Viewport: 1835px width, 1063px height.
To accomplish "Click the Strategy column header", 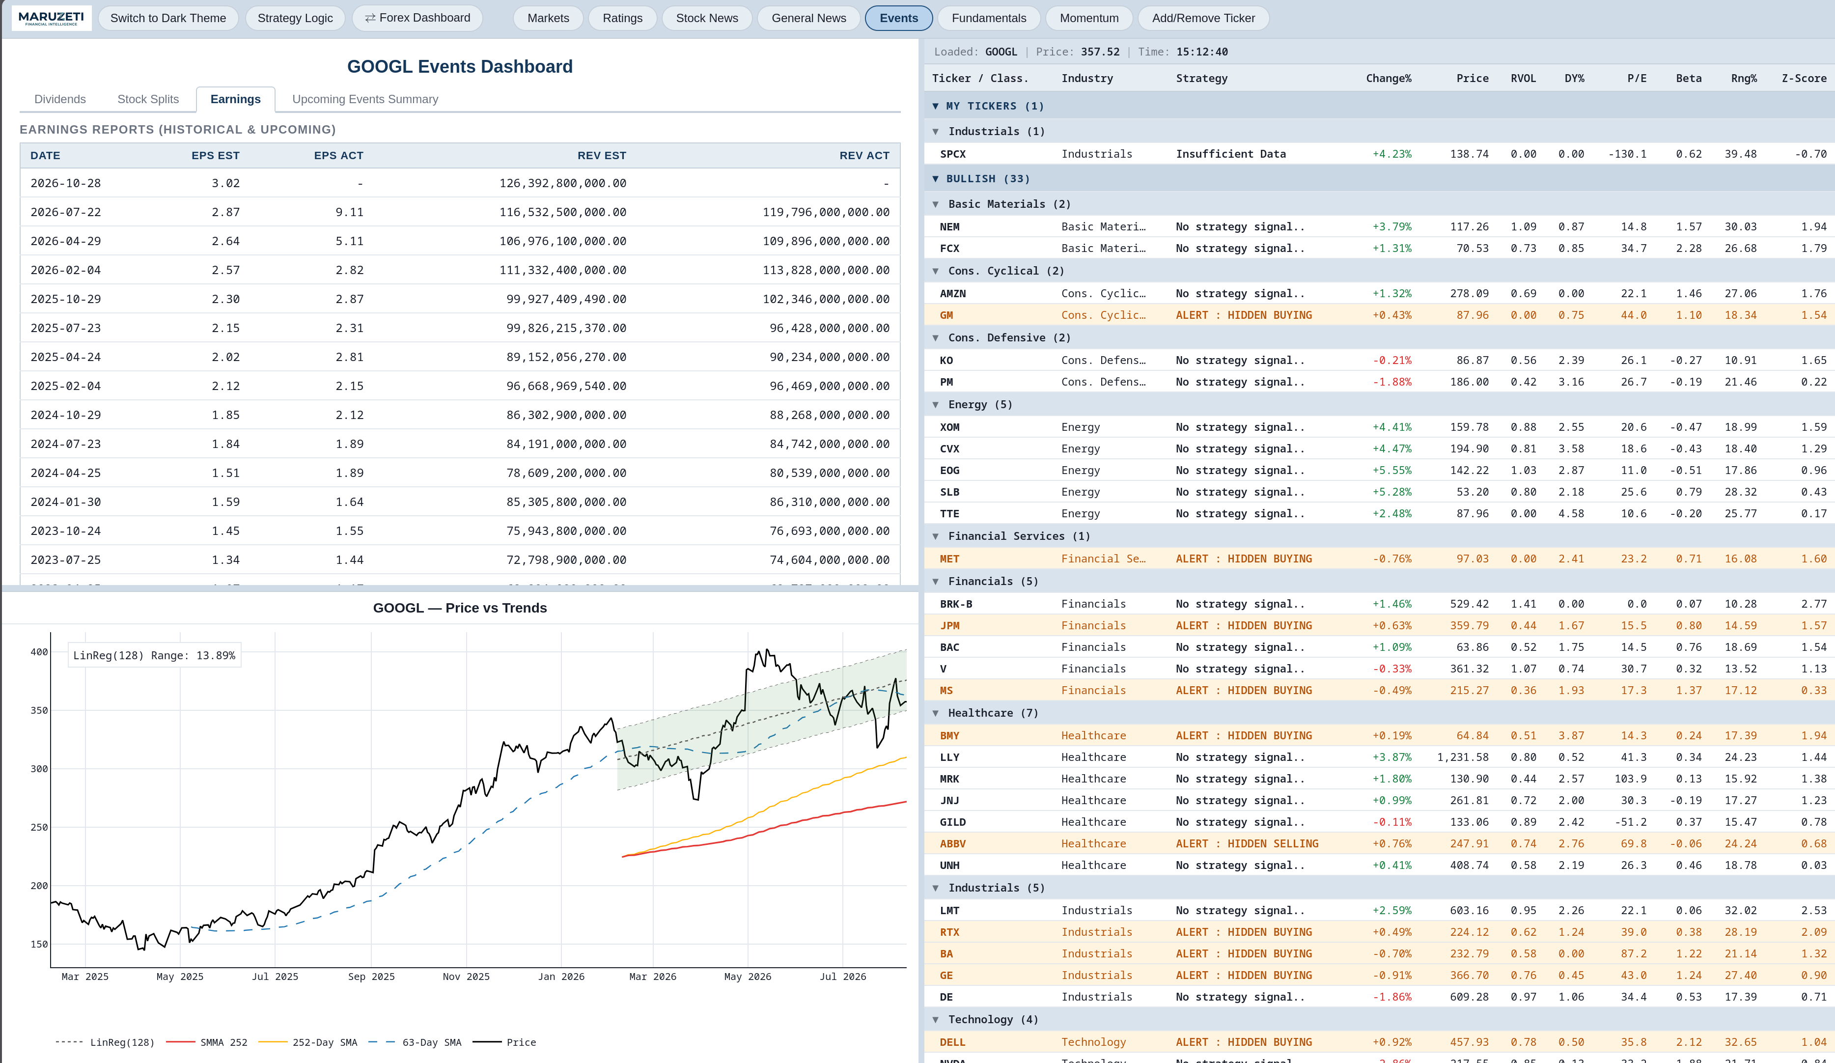I will click(1201, 79).
